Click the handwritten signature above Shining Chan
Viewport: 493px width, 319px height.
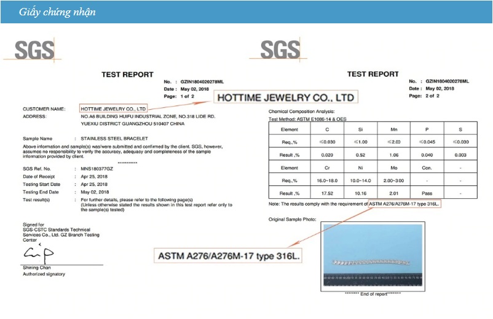(x=38, y=253)
